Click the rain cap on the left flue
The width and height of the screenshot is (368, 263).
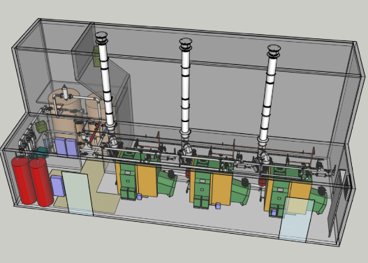[101, 38]
